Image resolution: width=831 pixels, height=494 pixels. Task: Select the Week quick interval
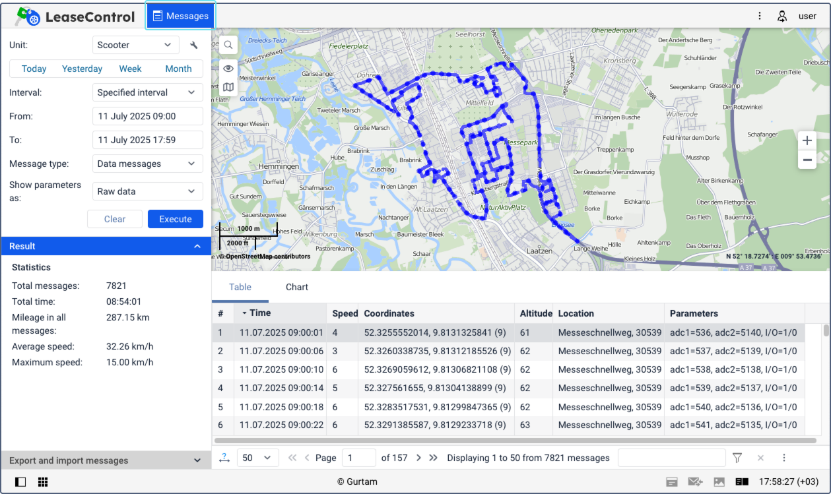[x=130, y=69]
